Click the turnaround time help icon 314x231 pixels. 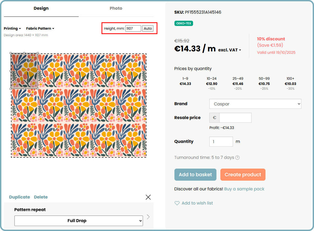click(x=237, y=158)
